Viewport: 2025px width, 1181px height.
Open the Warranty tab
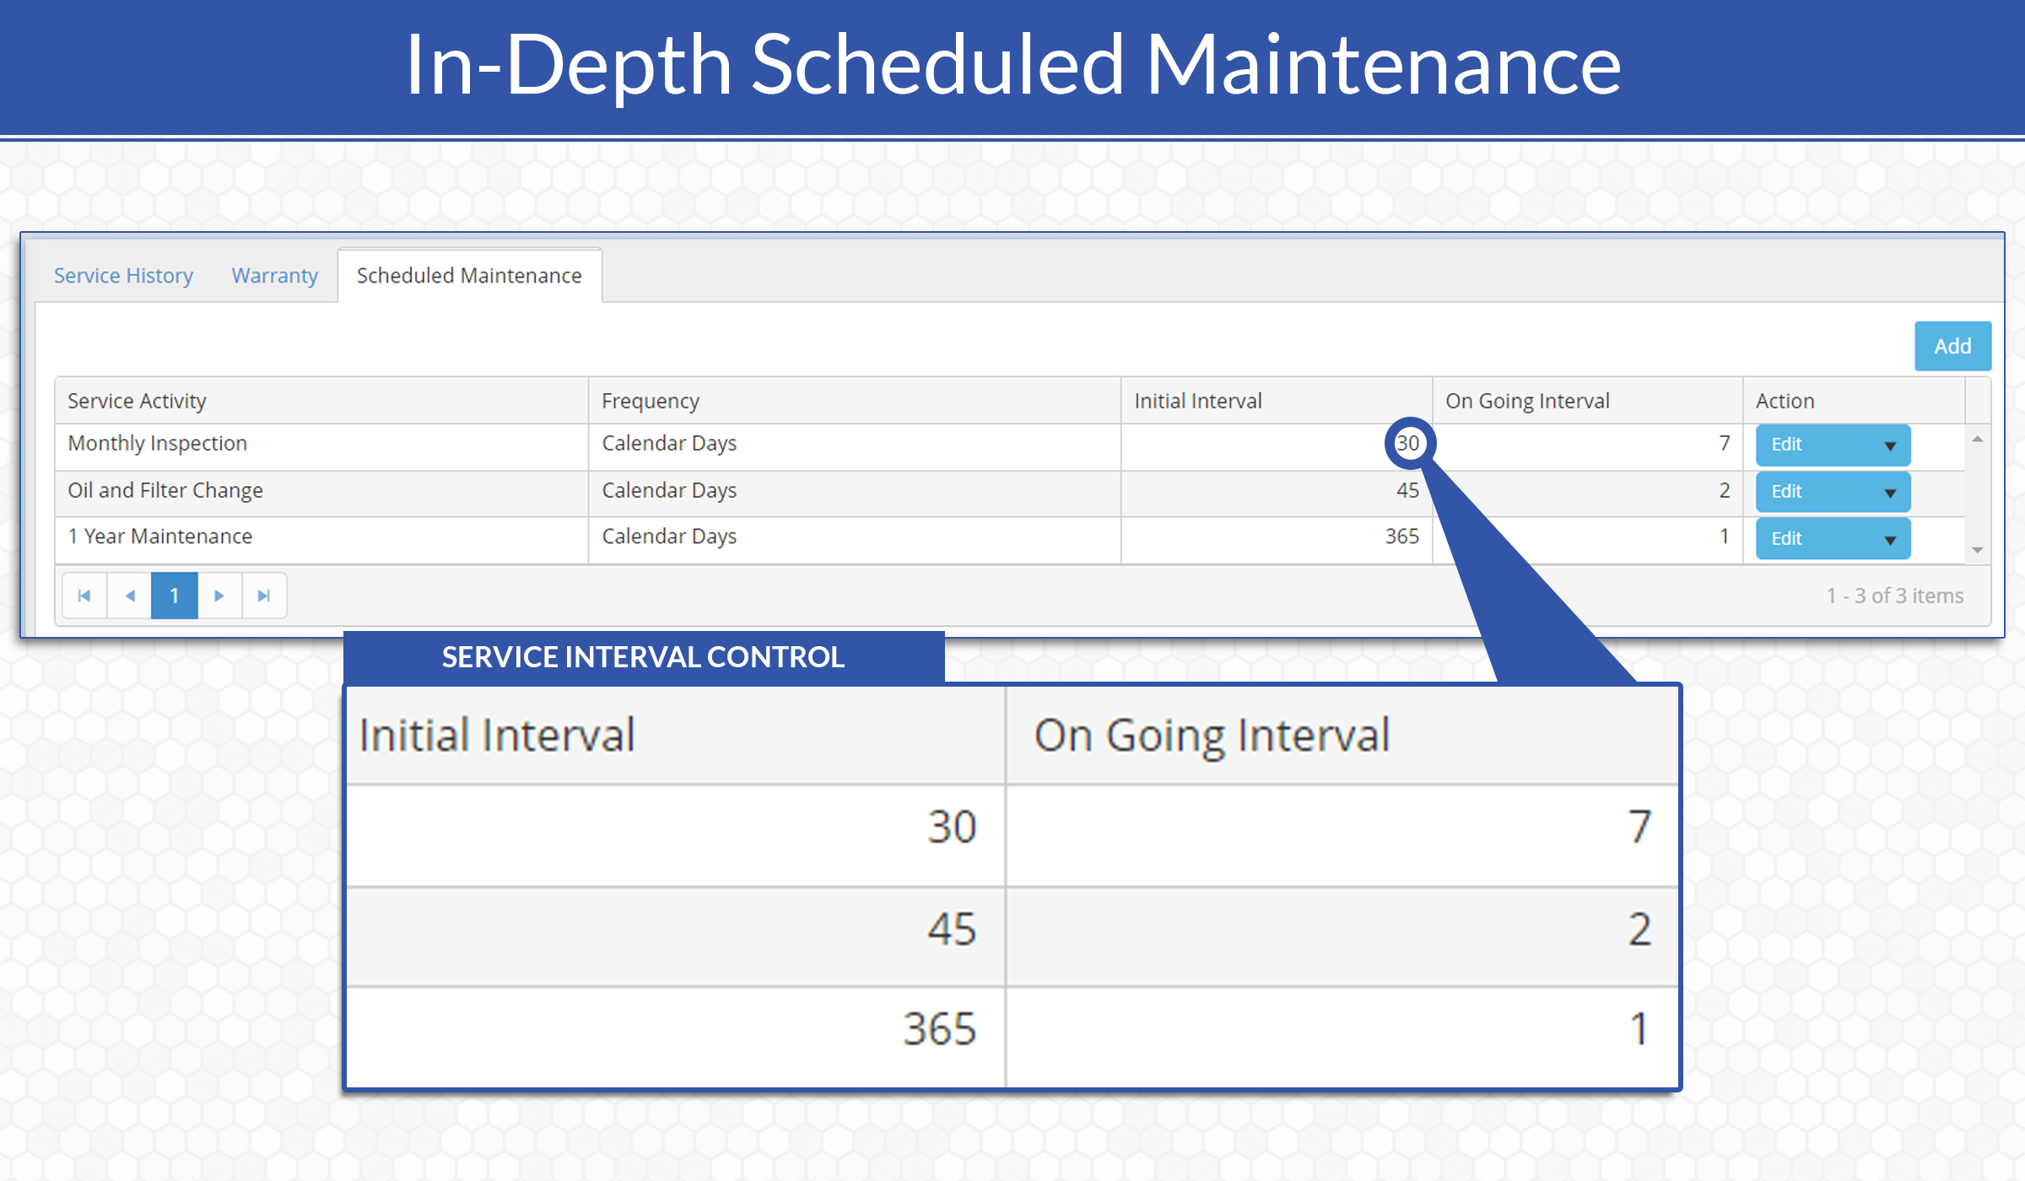click(275, 276)
